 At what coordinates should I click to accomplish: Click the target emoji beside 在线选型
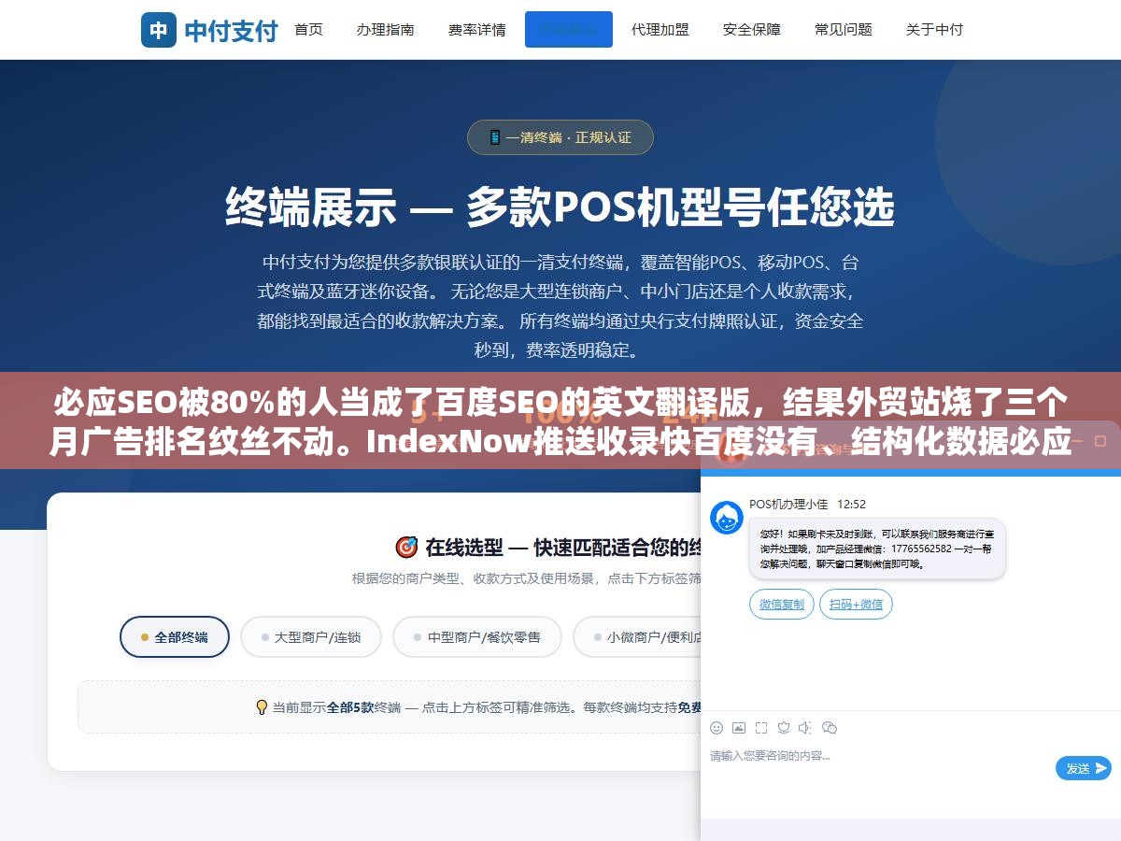pos(406,547)
